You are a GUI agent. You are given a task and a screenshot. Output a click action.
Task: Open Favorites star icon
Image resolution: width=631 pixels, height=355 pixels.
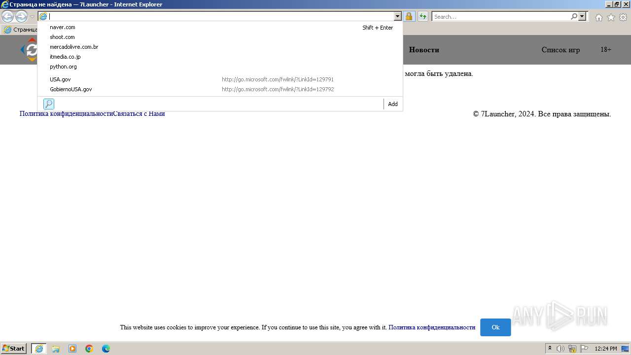(x=611, y=17)
